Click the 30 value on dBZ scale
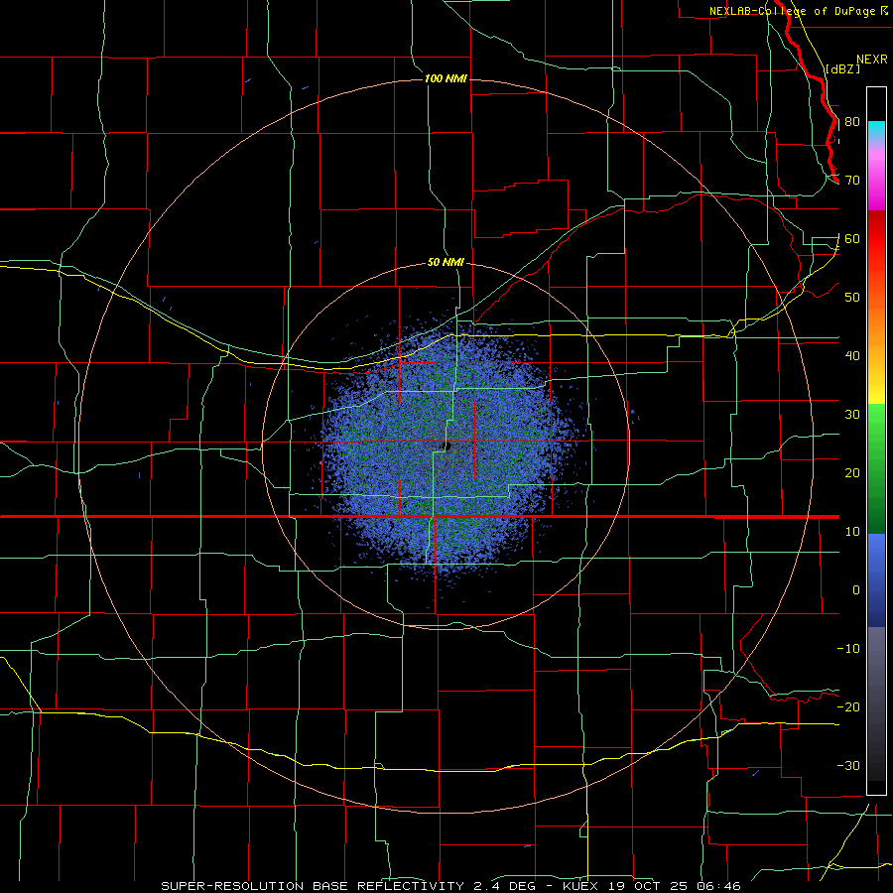The image size is (893, 893). pos(852,415)
